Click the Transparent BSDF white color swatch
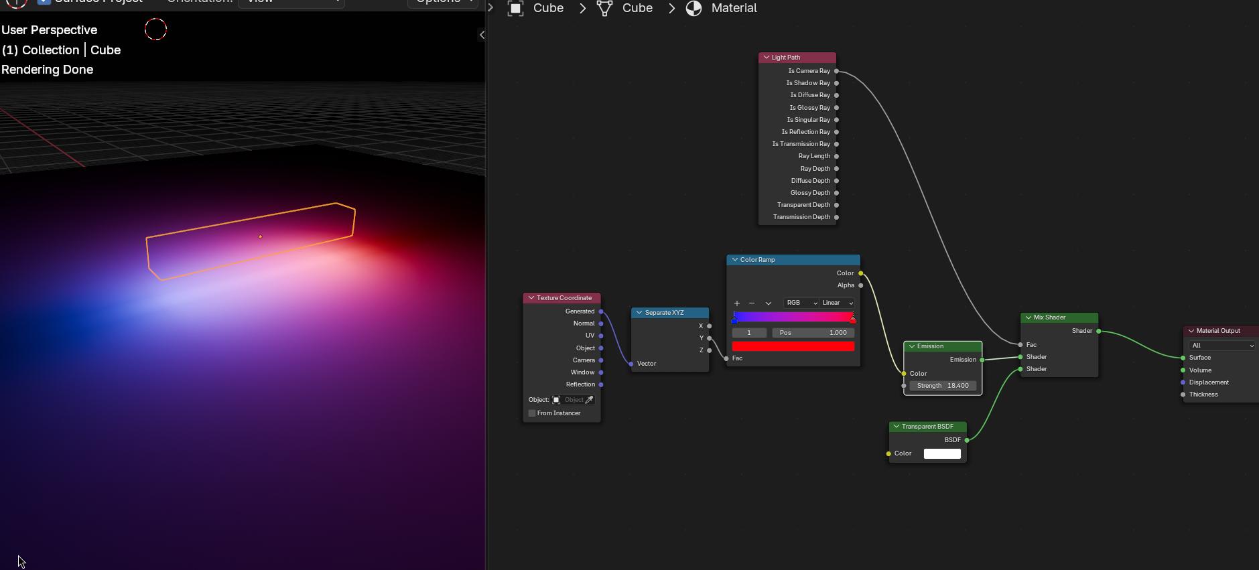The width and height of the screenshot is (1259, 570). pos(942,453)
